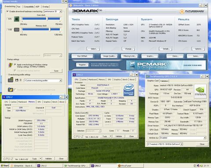The height and width of the screenshot is (168, 211).
Task: Click the help question mark in System tweaks
Action: [x=63, y=1]
